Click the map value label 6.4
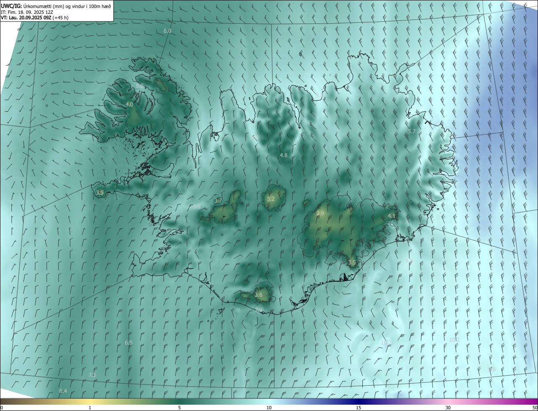The height and width of the screenshot is (411, 538). click(x=63, y=391)
